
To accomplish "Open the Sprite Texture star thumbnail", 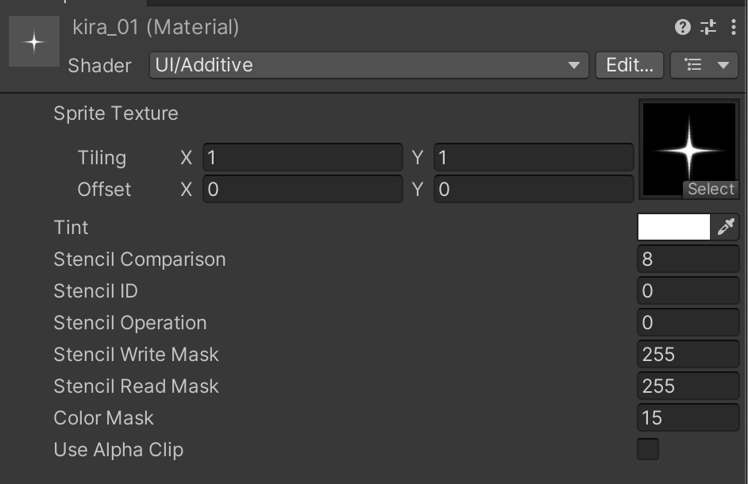I will coord(688,143).
